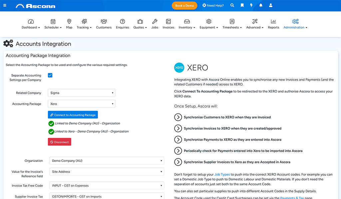Open the Organization dropdown
341x199 pixels.
click(x=107, y=161)
